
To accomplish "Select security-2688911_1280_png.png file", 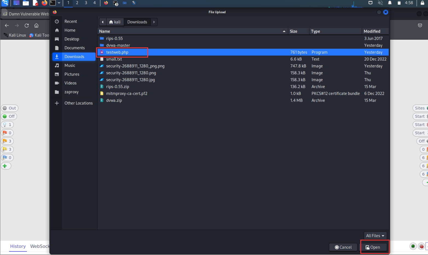I will (243, 66).
